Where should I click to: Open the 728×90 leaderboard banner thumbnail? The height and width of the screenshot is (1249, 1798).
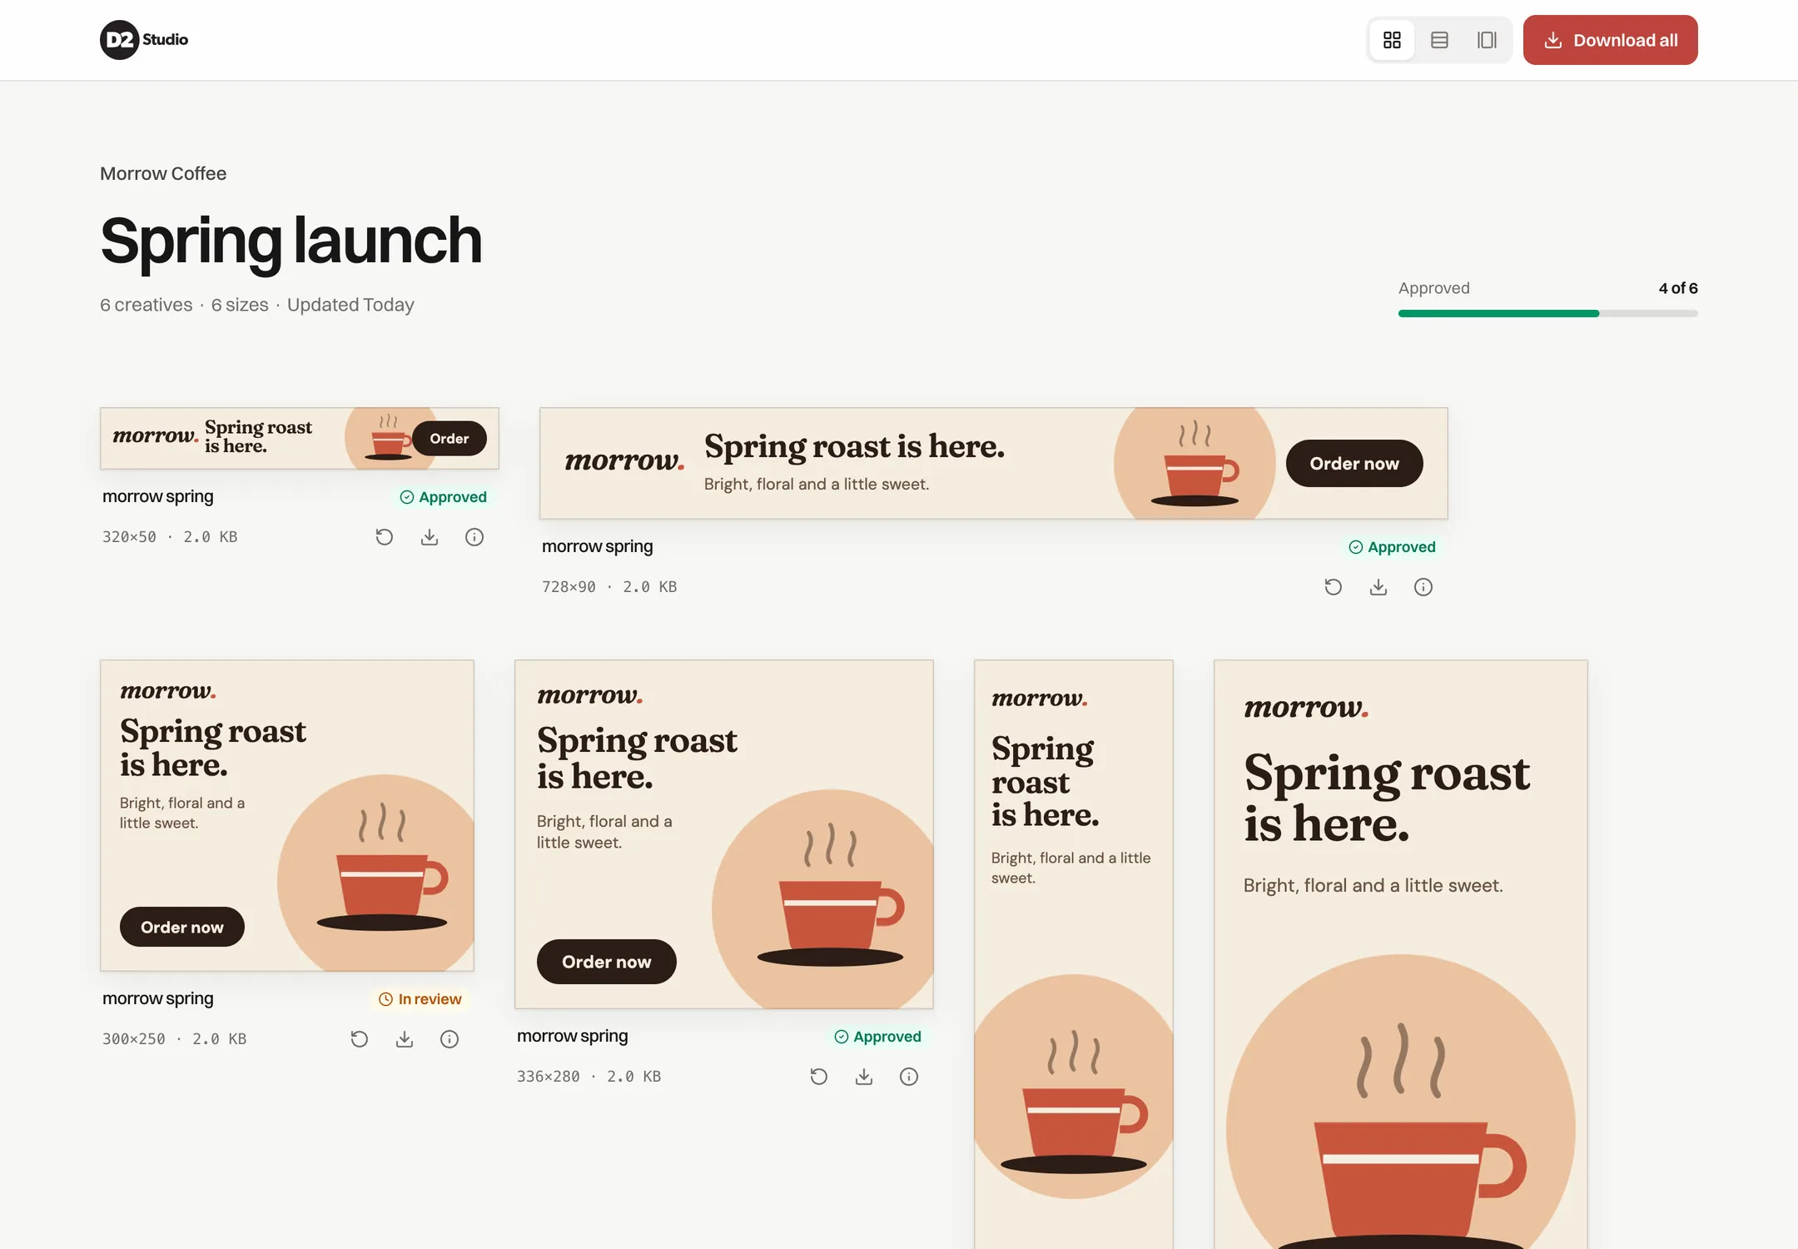993,463
